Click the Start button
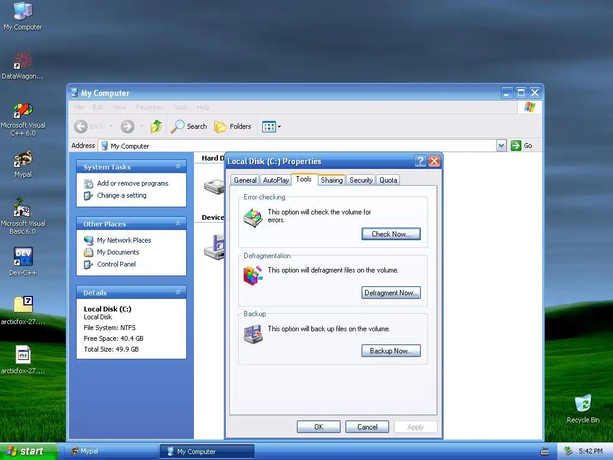 pyautogui.click(x=29, y=451)
